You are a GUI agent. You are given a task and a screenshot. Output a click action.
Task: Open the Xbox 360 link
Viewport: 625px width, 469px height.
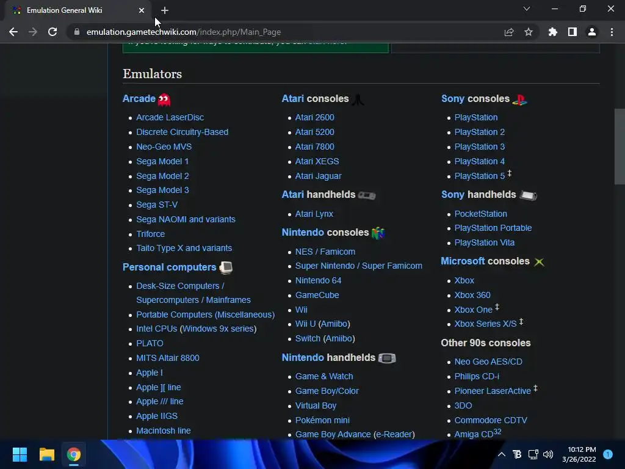click(x=472, y=295)
